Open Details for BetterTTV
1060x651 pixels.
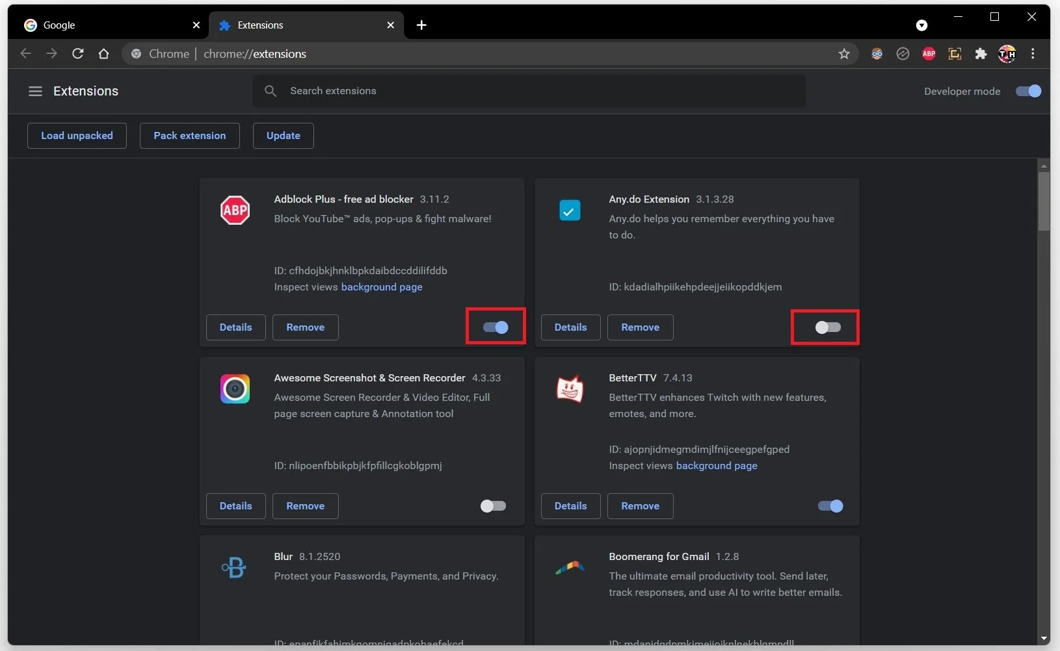(x=571, y=506)
